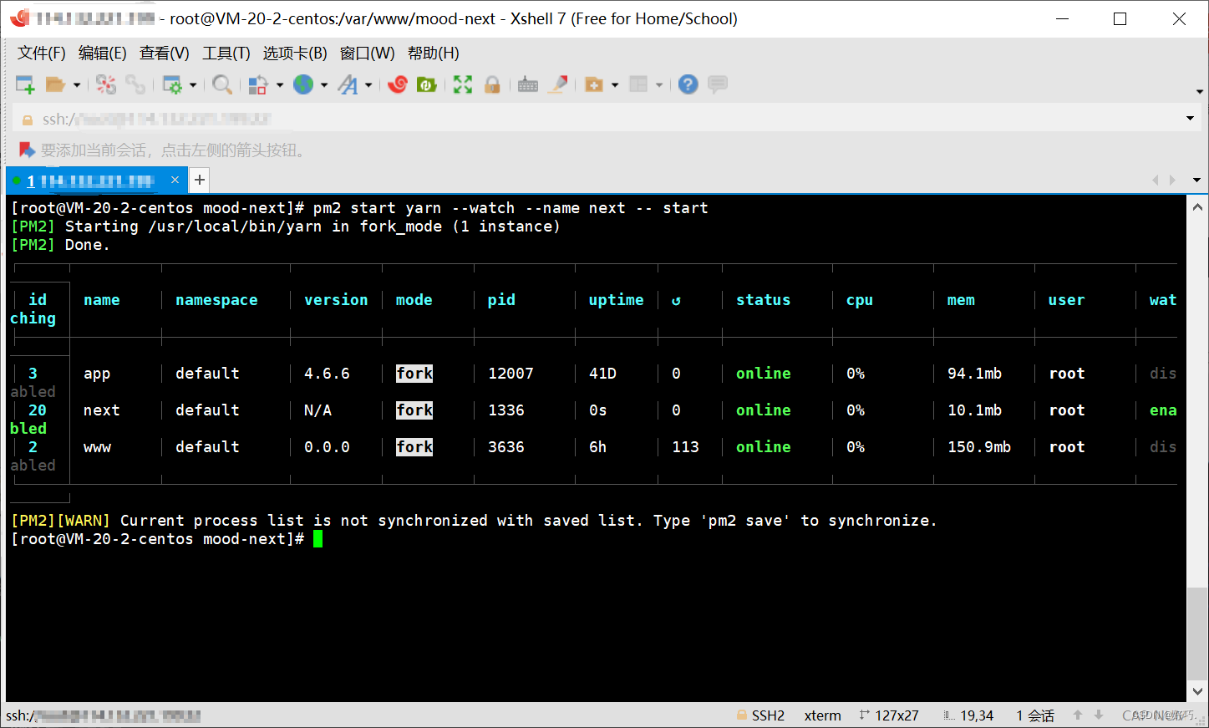The image size is (1209, 728).
Task: Click status bar up arrow icon
Action: point(1078,715)
